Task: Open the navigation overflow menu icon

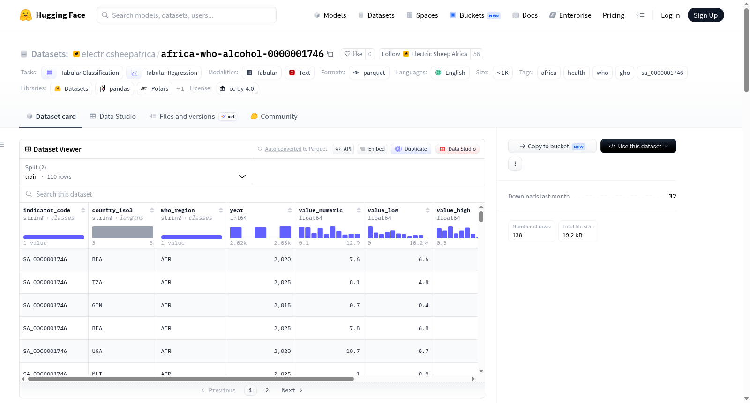Action: tap(640, 15)
